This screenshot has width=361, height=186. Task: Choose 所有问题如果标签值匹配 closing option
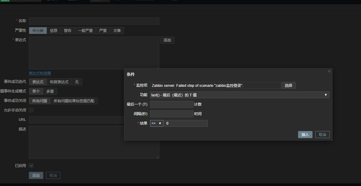[74, 101]
